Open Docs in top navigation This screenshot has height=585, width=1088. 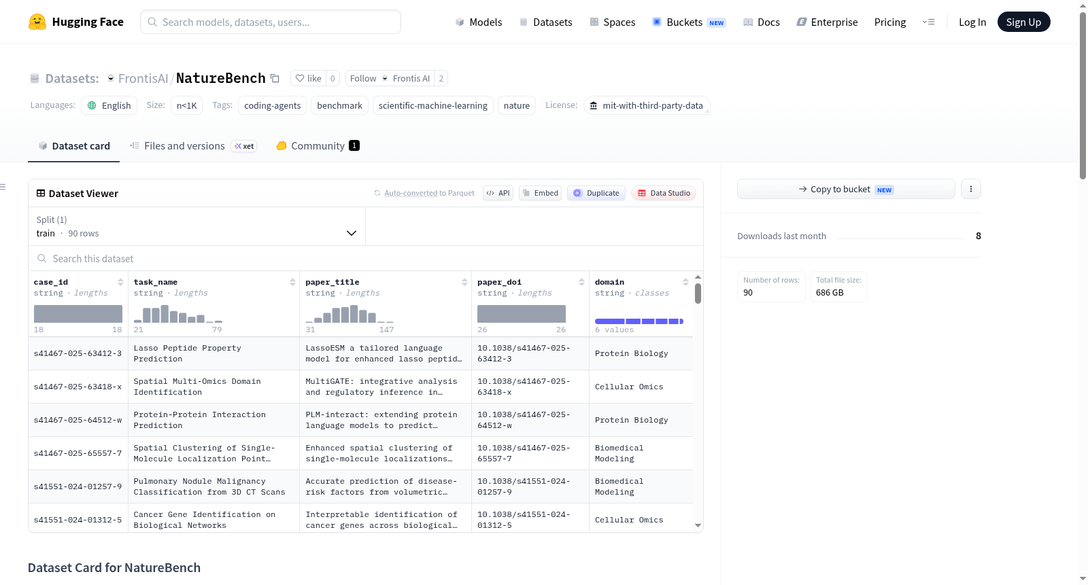761,22
